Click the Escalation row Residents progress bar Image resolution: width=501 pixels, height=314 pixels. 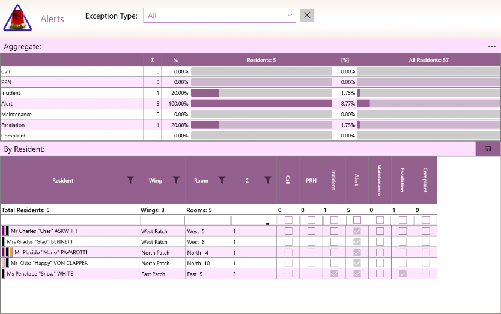(x=262, y=125)
